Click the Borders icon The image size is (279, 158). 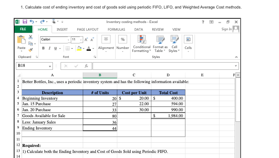[x=67, y=49]
